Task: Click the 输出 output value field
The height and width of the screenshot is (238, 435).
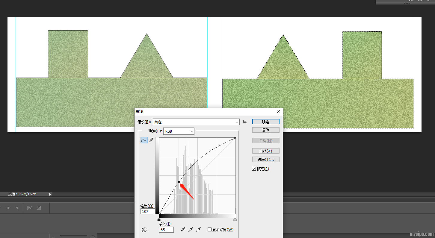Action: [x=147, y=211]
